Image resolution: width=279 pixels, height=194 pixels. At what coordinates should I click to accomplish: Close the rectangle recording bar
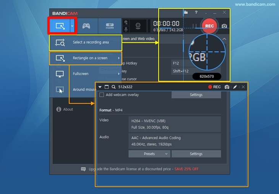tap(243, 87)
